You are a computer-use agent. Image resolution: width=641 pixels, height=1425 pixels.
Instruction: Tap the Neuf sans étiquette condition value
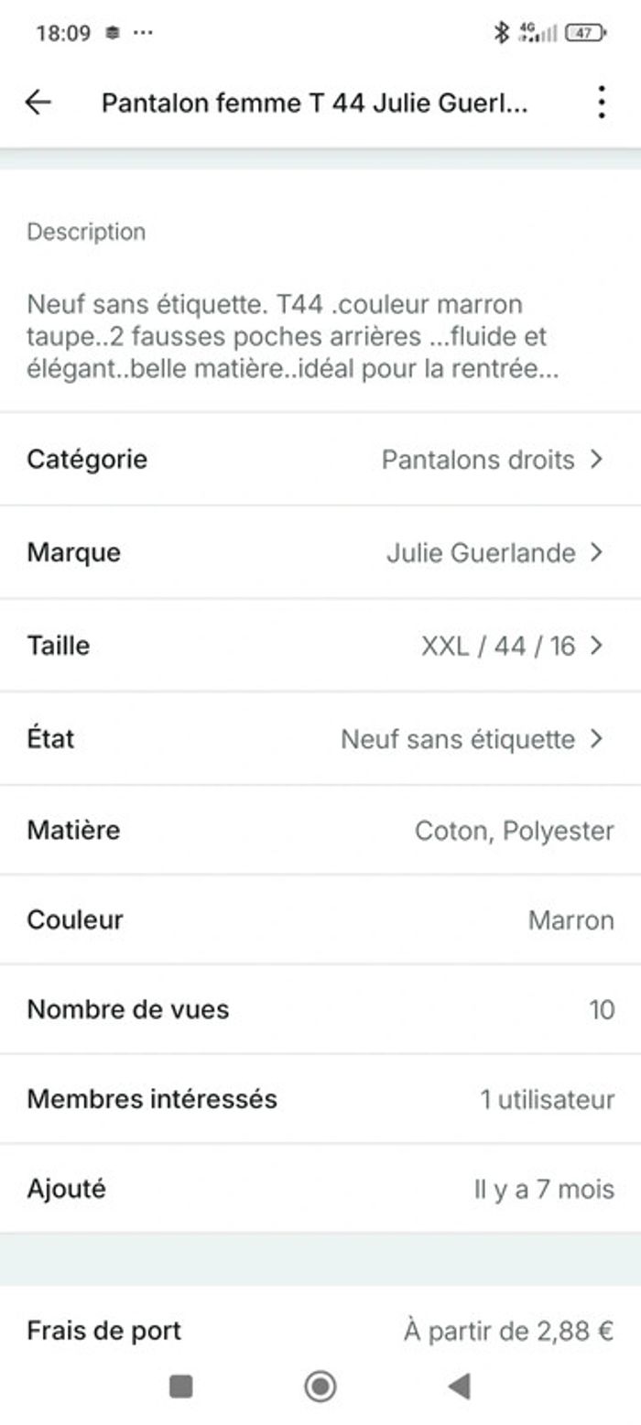click(457, 739)
